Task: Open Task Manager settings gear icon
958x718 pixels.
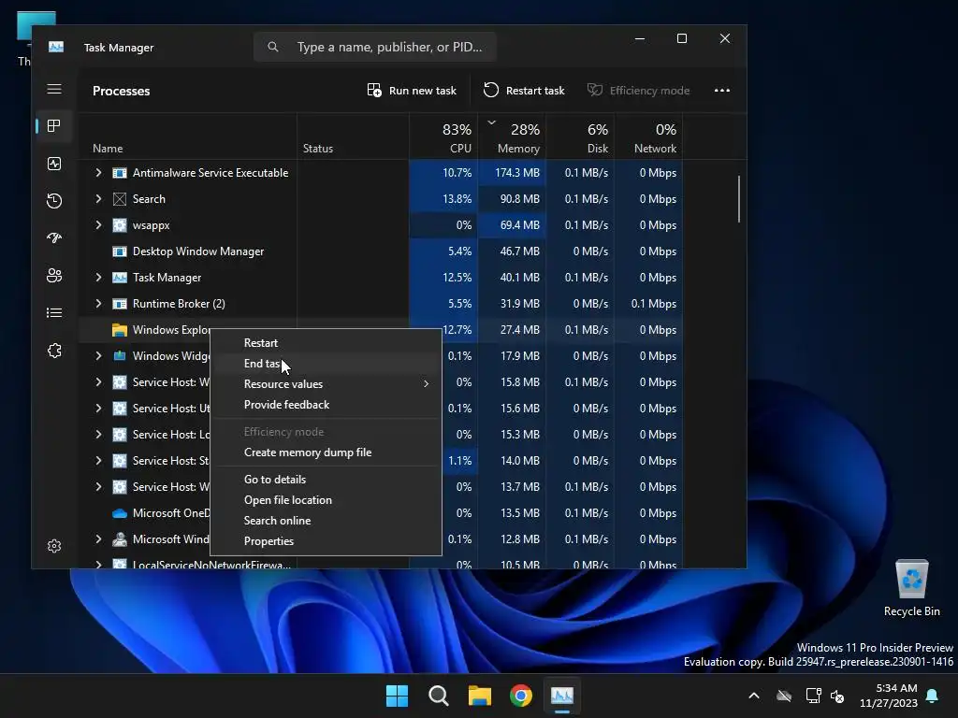Action: (54, 546)
